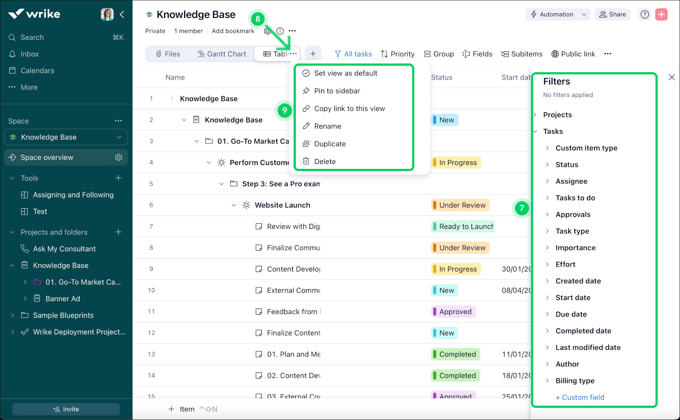Switch to the Gantt Chart view
The width and height of the screenshot is (680, 420).
(222, 54)
